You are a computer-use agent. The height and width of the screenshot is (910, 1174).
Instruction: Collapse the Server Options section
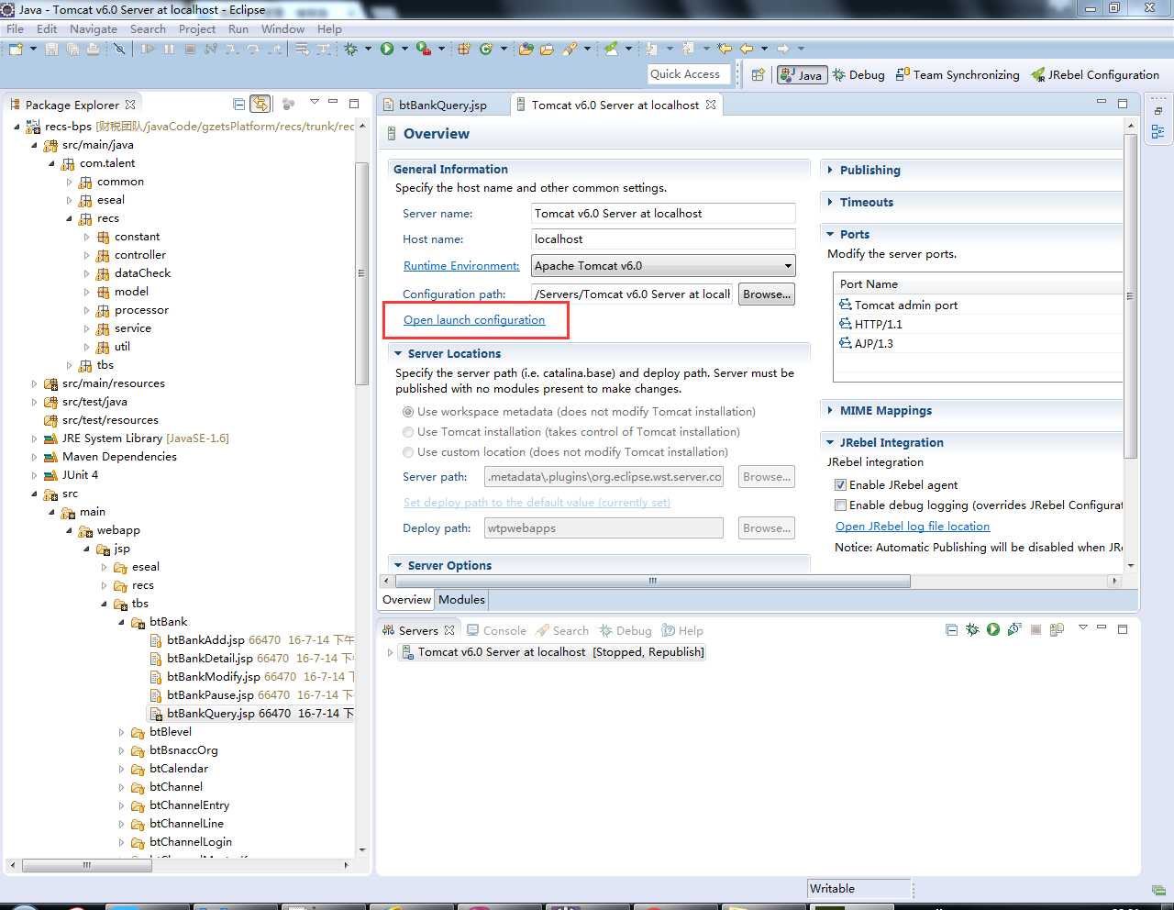[398, 566]
